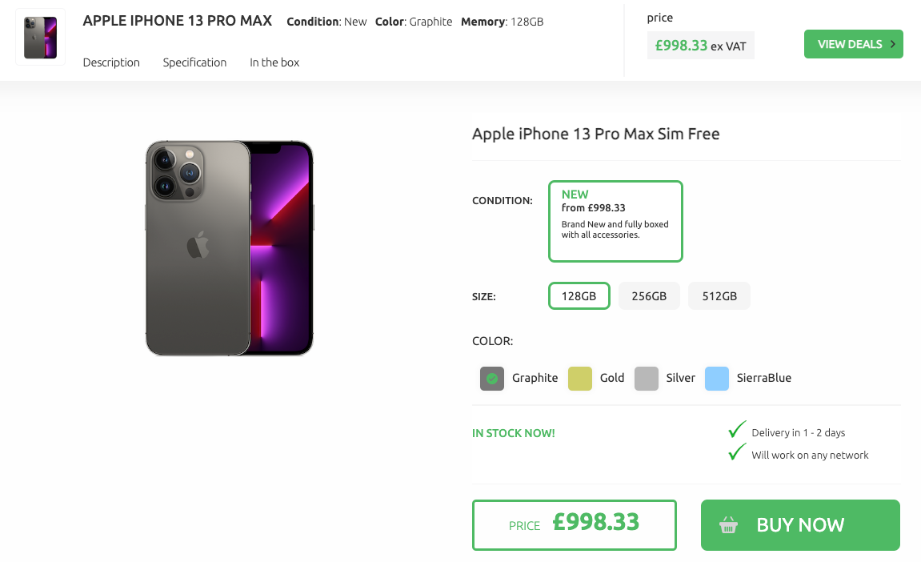Viewport: 921px width, 562px height.
Task: Choose the SierraBlue color swatch
Action: click(x=717, y=378)
